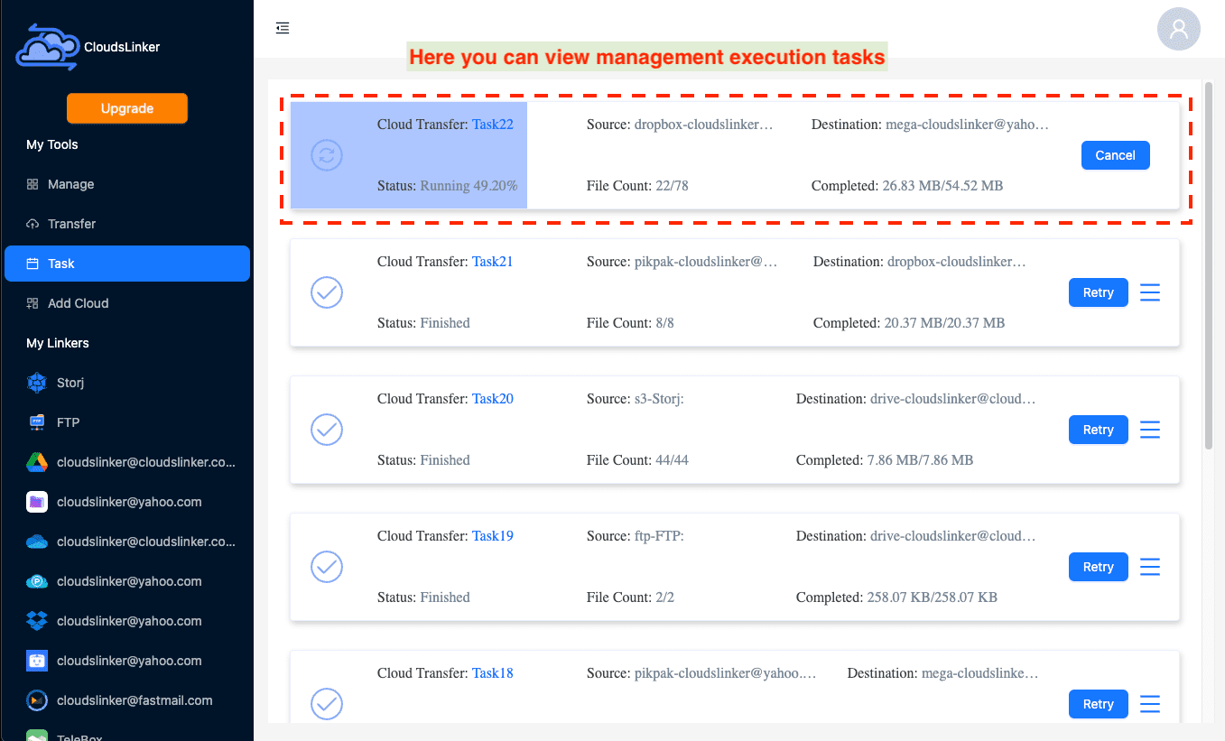Click the Fastmail account icon
This screenshot has height=741, width=1225.
tap(37, 700)
